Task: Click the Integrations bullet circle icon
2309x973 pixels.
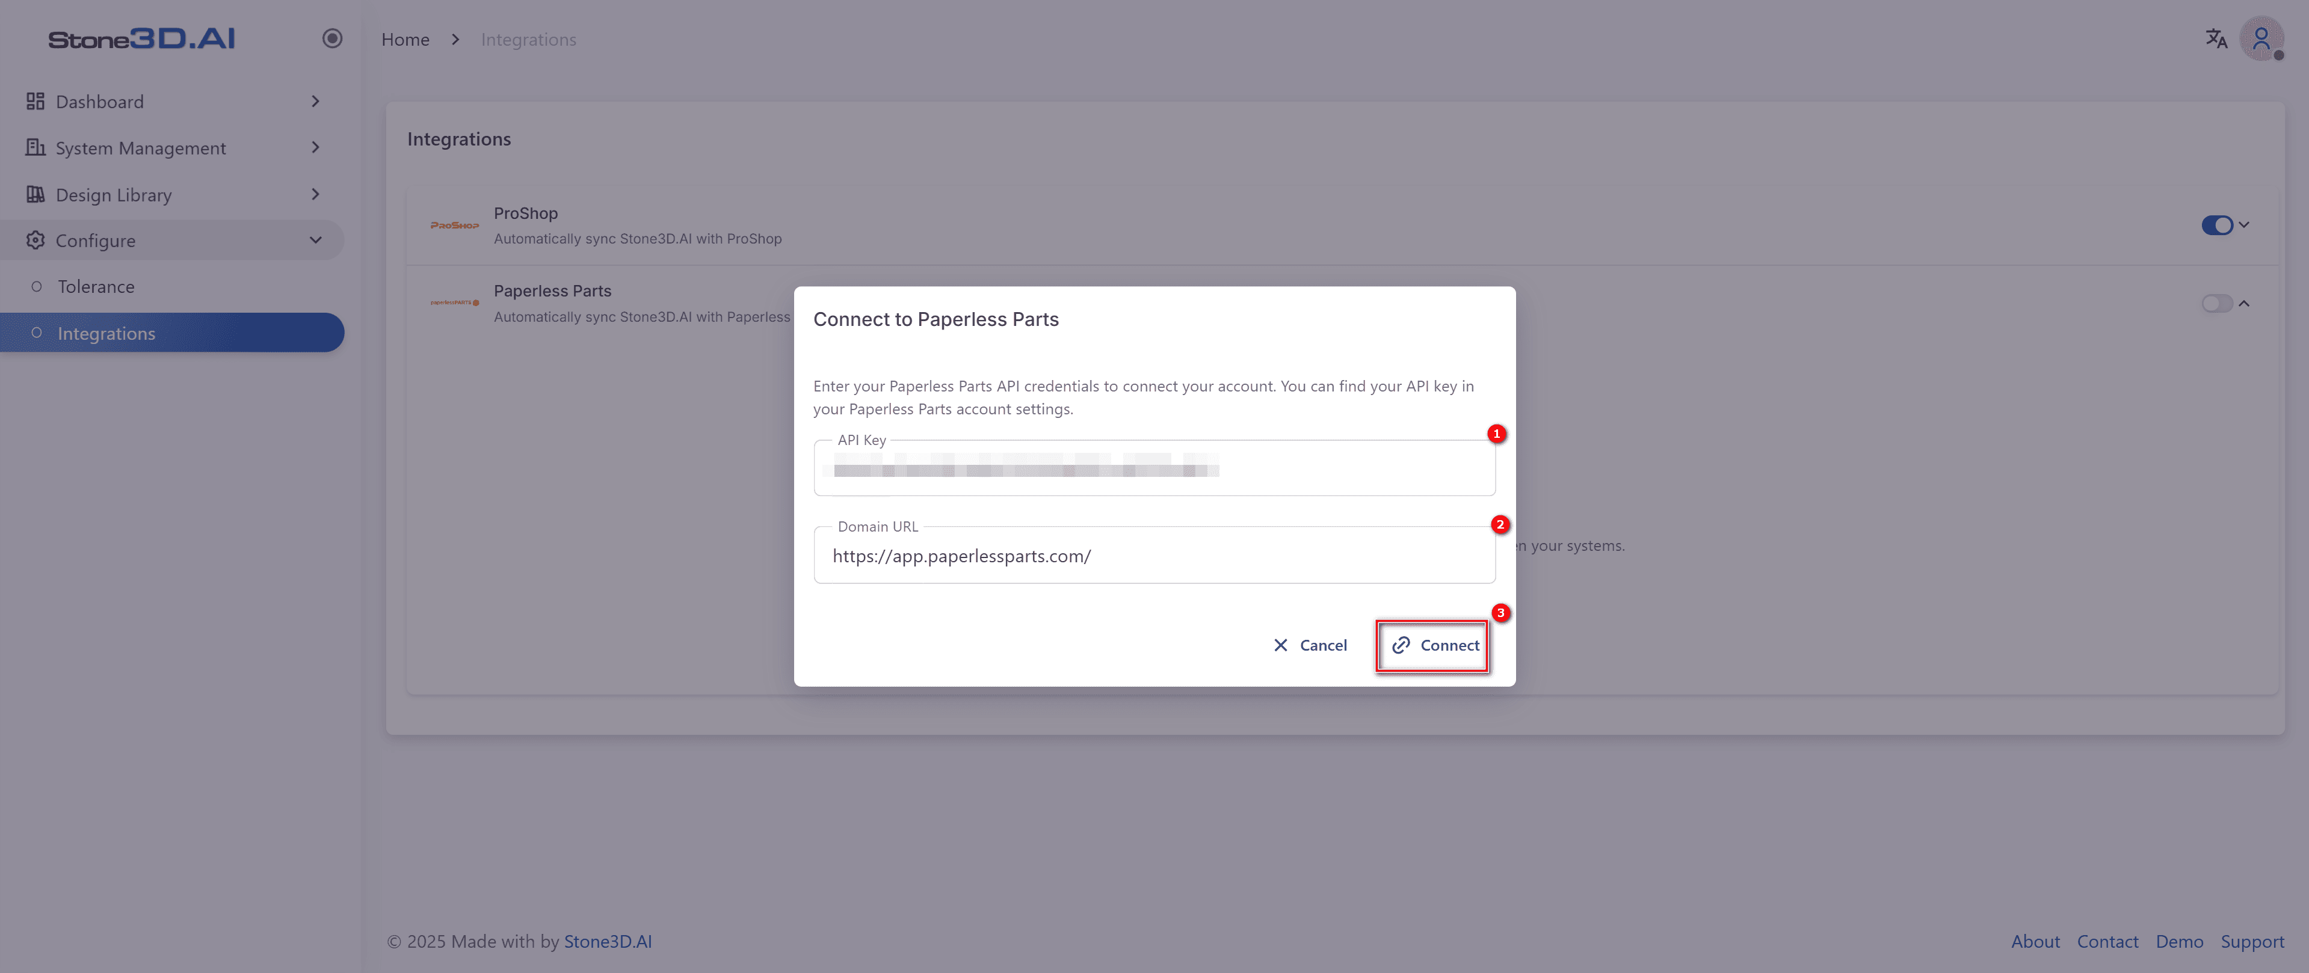Action: pos(37,333)
